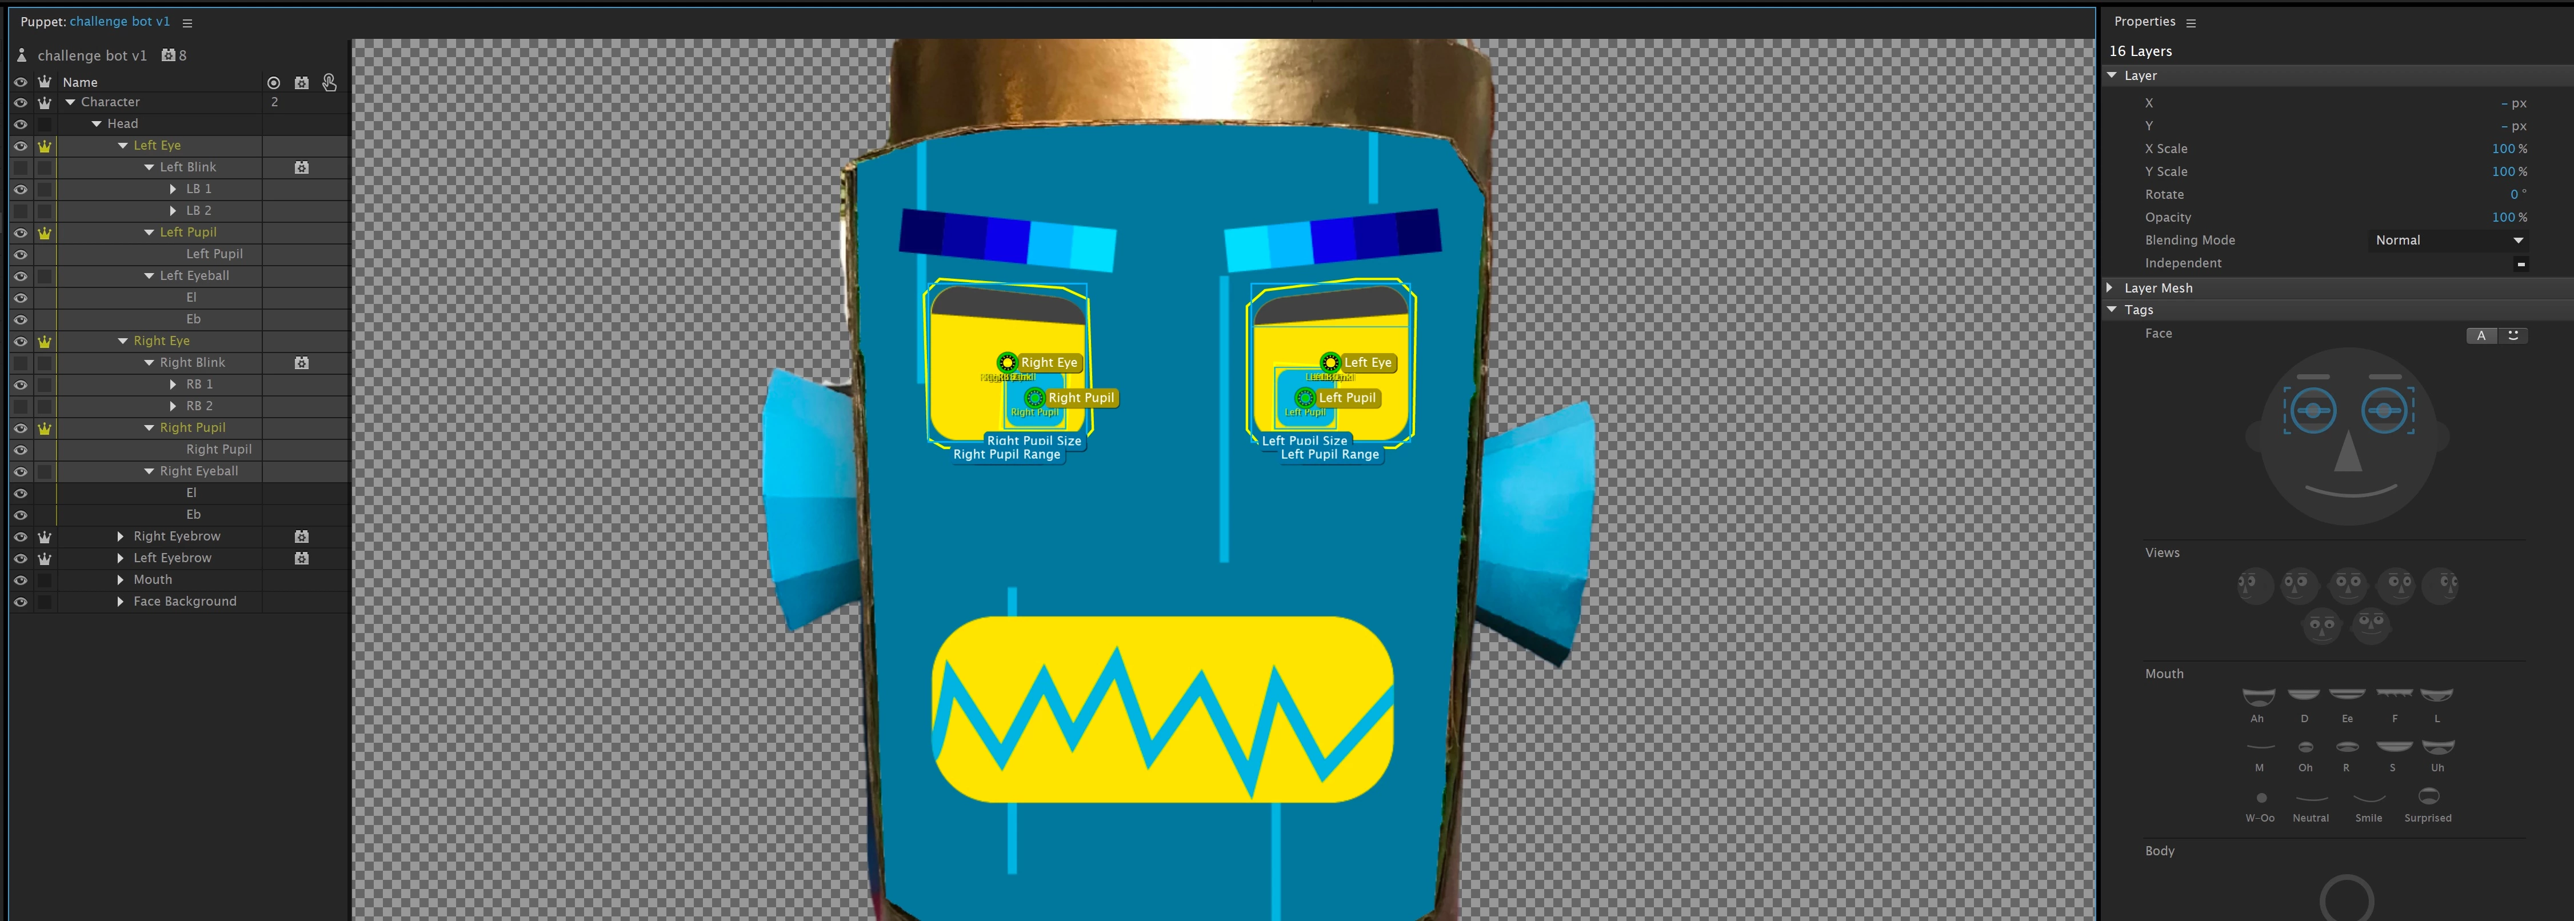Image resolution: width=2574 pixels, height=921 pixels.
Task: Switch Tags to text view (A) button
Action: (x=2481, y=335)
